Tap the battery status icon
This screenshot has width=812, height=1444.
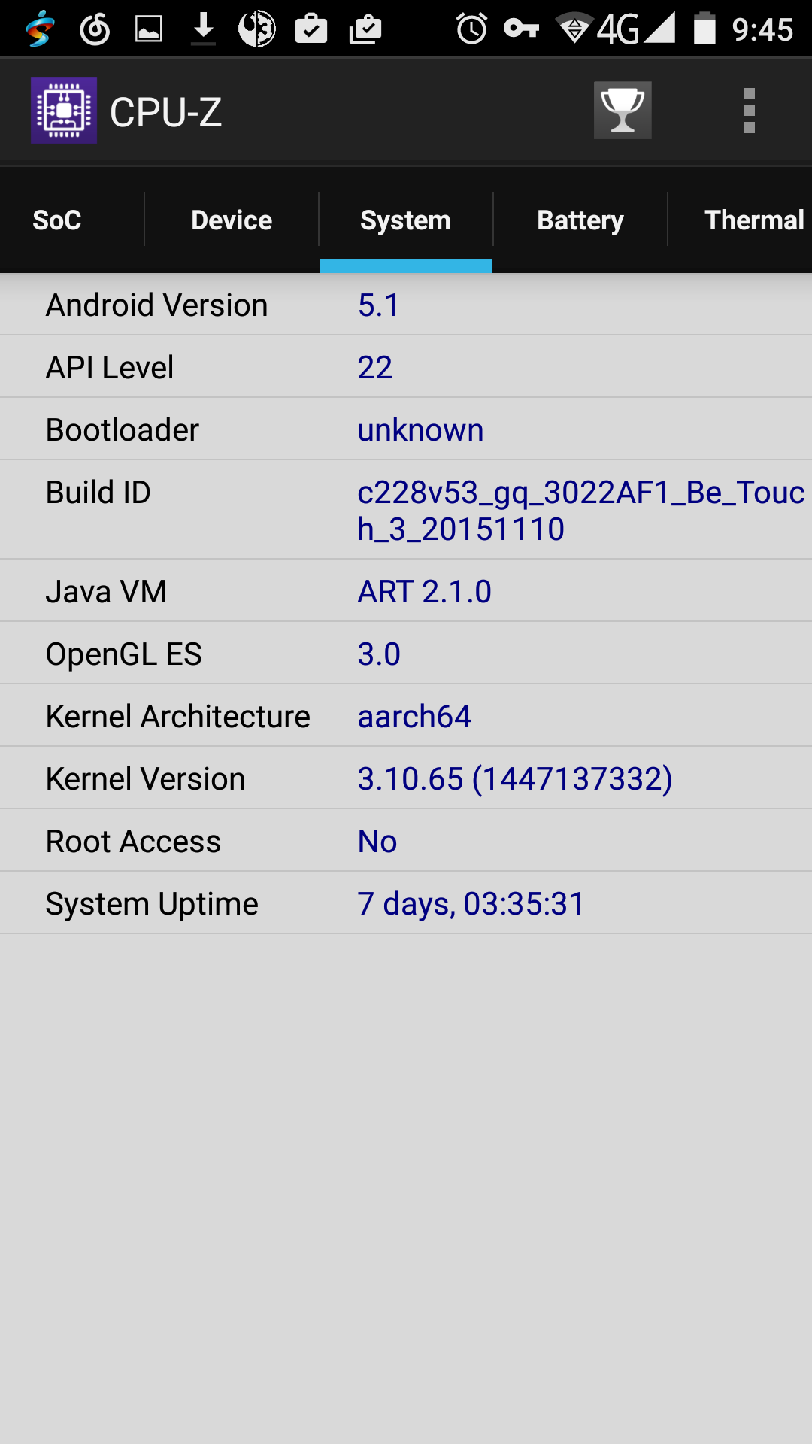(704, 29)
